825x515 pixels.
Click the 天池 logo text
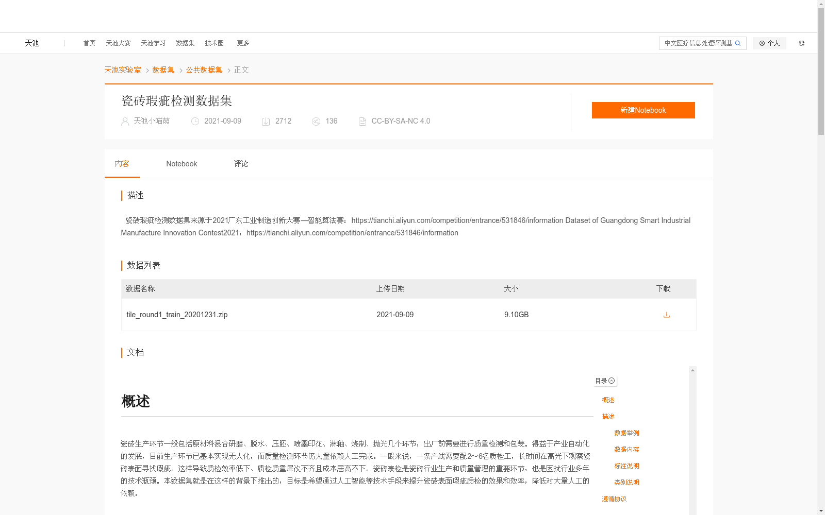[32, 43]
